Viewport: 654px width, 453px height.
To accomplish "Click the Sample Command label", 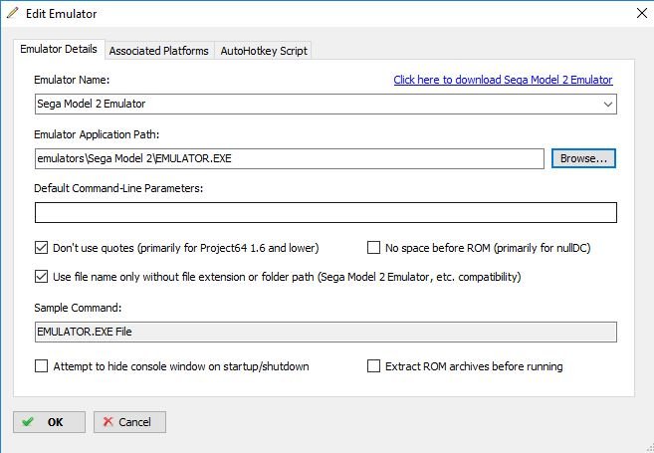I will coord(78,308).
